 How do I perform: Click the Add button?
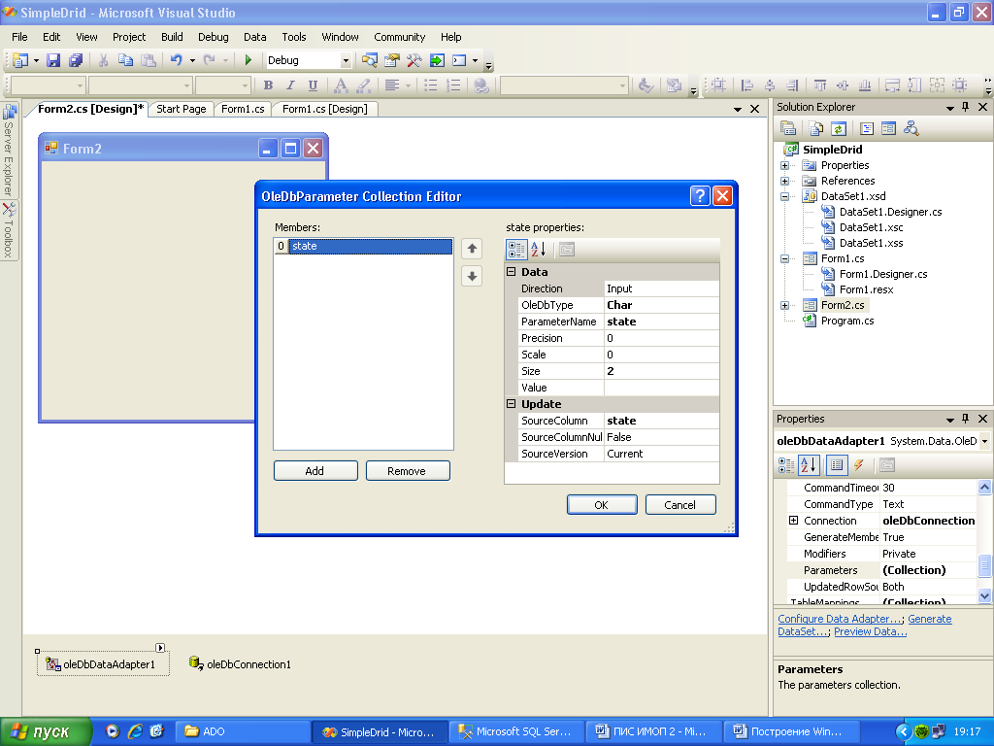315,471
